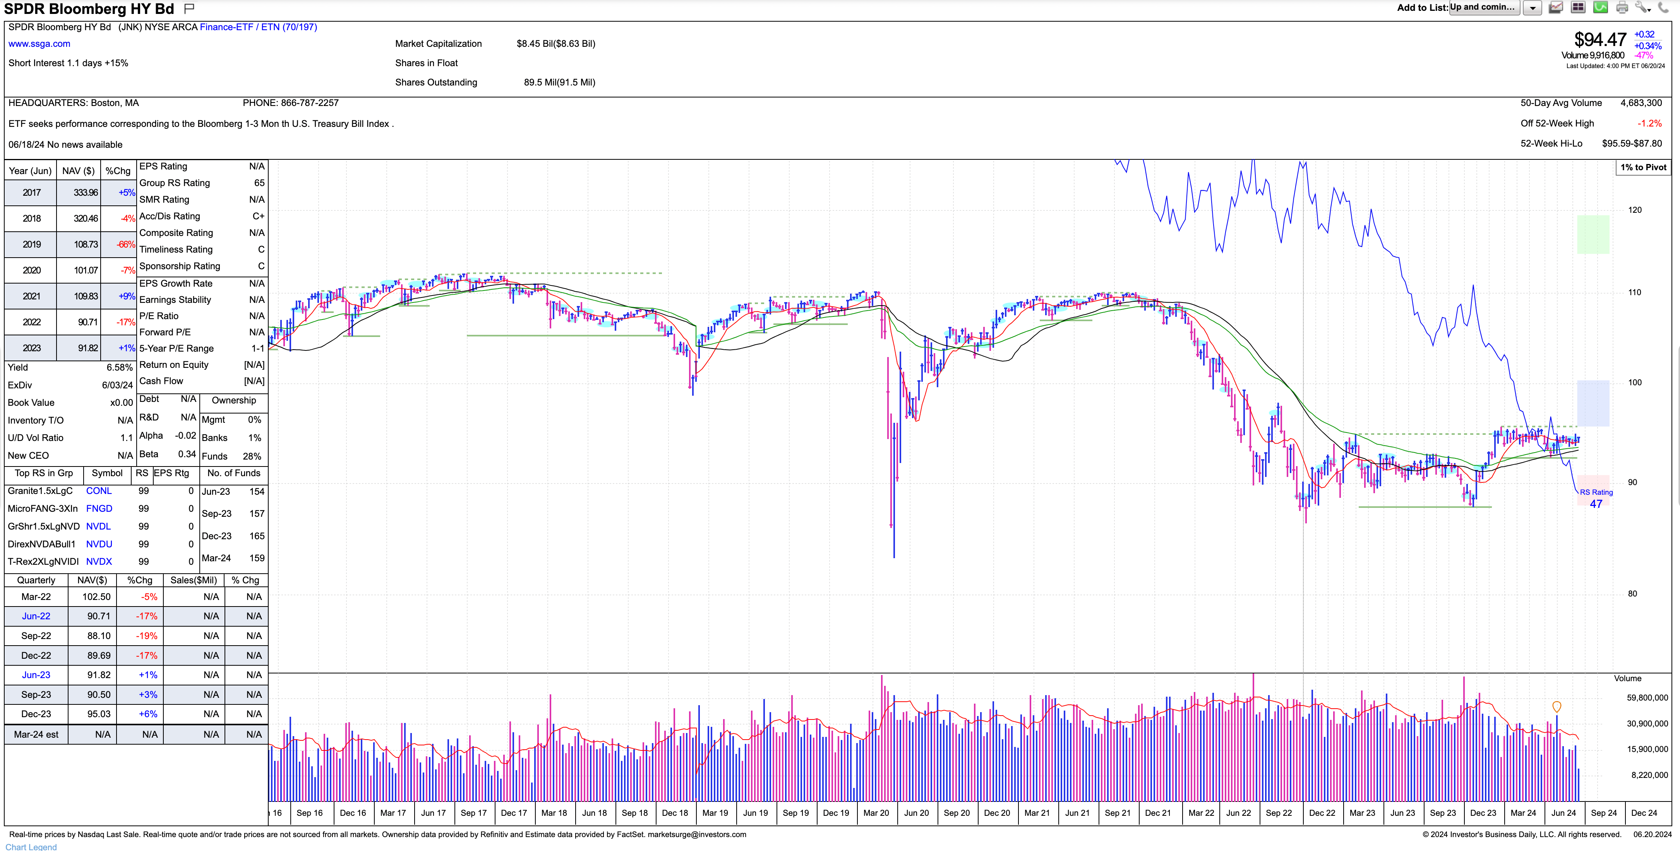Open the line chart view icon

1556,8
